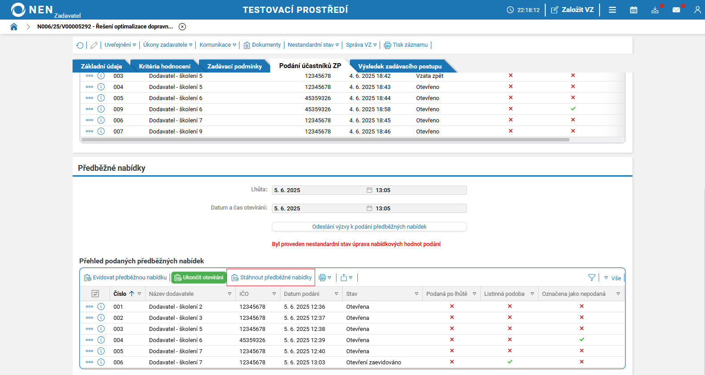Click the filter funnel icon
Screen dimensions: 705x375
(x=592, y=278)
